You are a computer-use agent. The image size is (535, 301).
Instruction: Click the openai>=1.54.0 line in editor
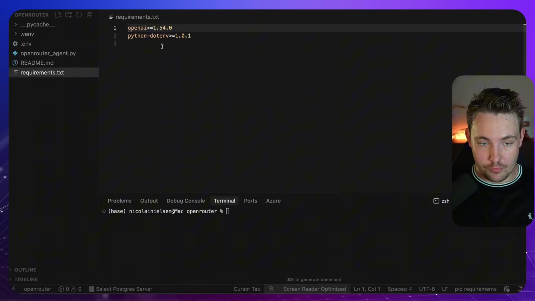[x=150, y=28]
